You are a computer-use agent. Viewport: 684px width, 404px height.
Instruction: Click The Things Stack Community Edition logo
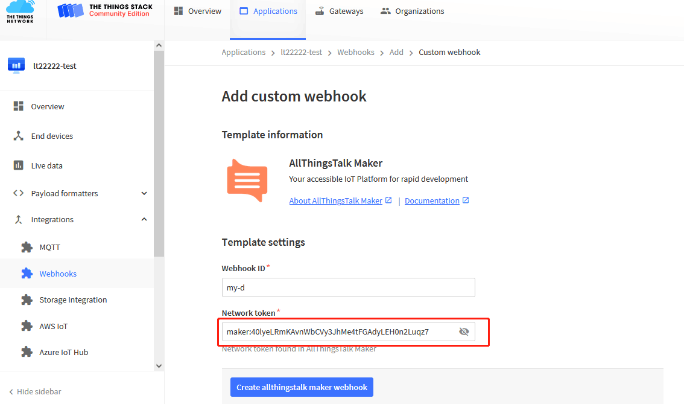pos(105,10)
